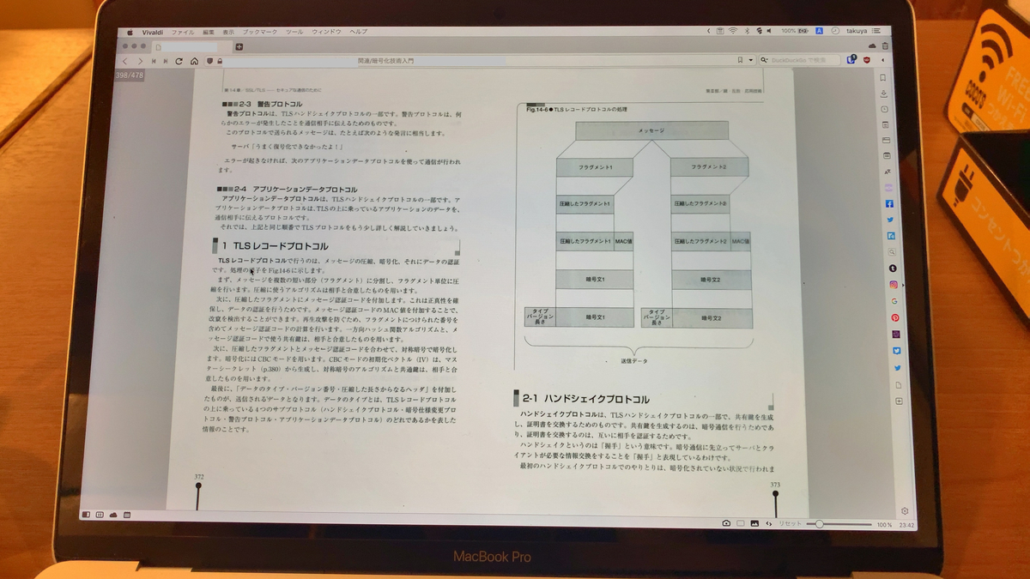Click the Bitwarden extension icon
1030x579 pixels.
point(851,60)
